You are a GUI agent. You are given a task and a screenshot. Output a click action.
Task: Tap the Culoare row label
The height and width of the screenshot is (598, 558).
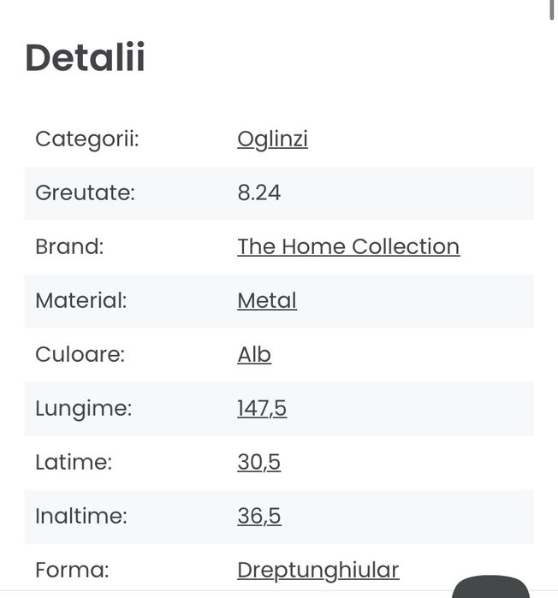pos(80,354)
